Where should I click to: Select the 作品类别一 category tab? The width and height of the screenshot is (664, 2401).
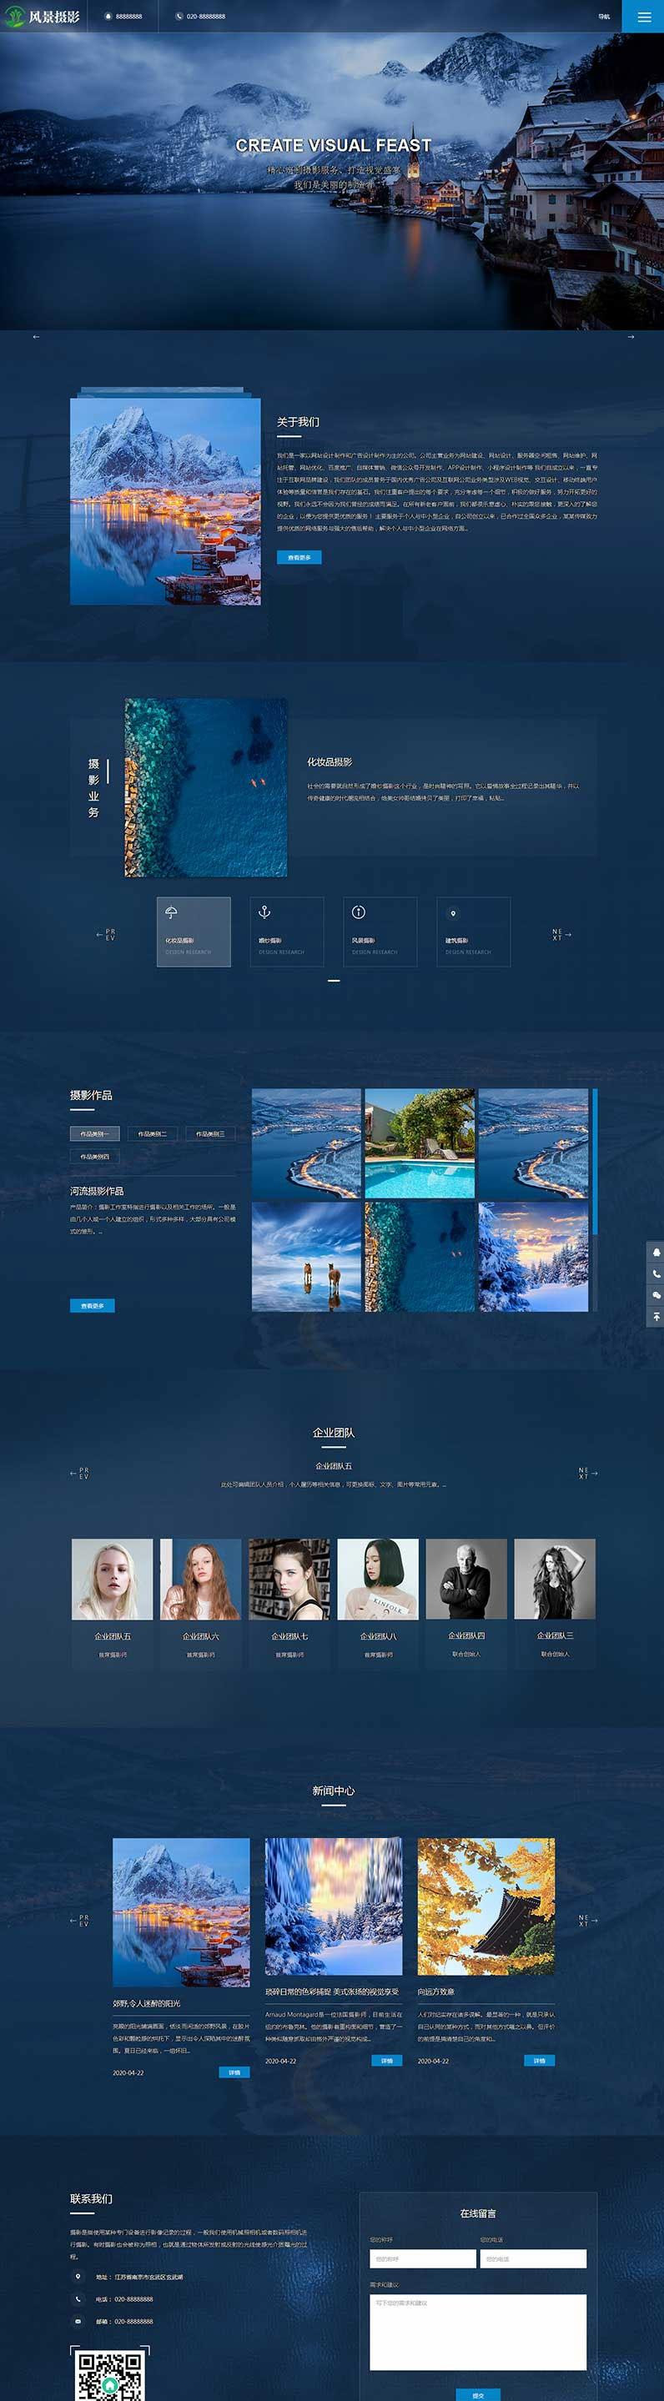click(94, 1133)
